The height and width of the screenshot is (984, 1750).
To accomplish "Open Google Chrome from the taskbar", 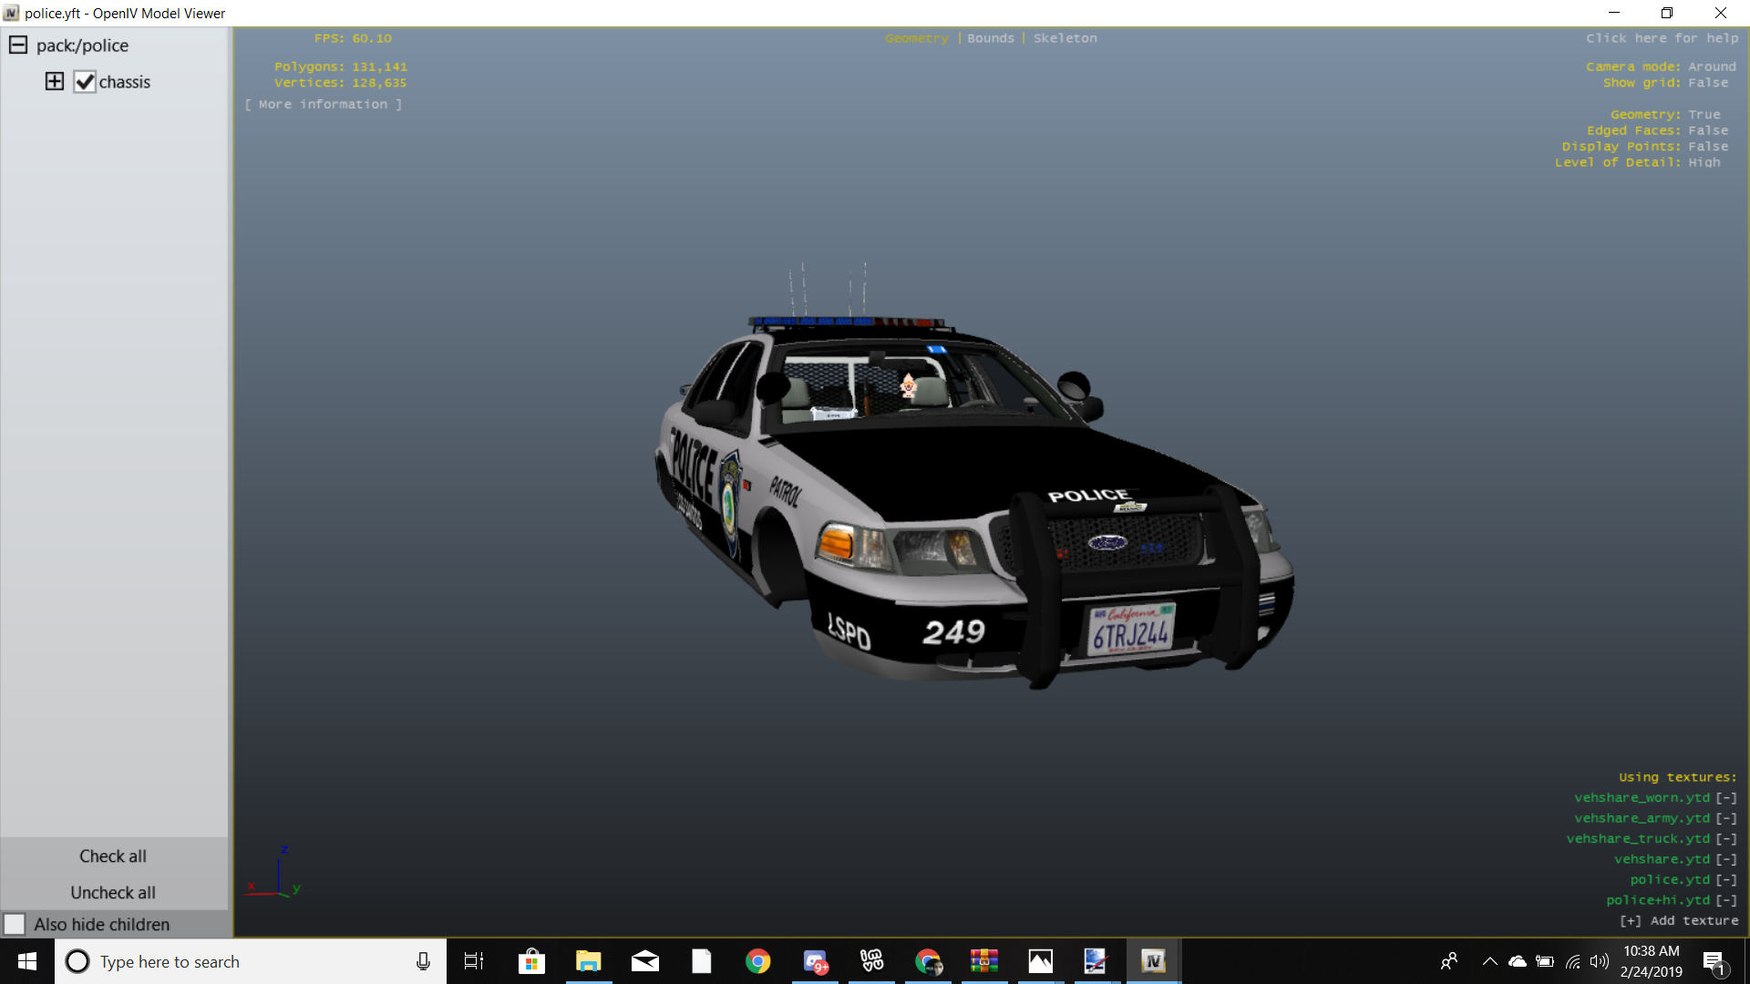I will tap(757, 961).
